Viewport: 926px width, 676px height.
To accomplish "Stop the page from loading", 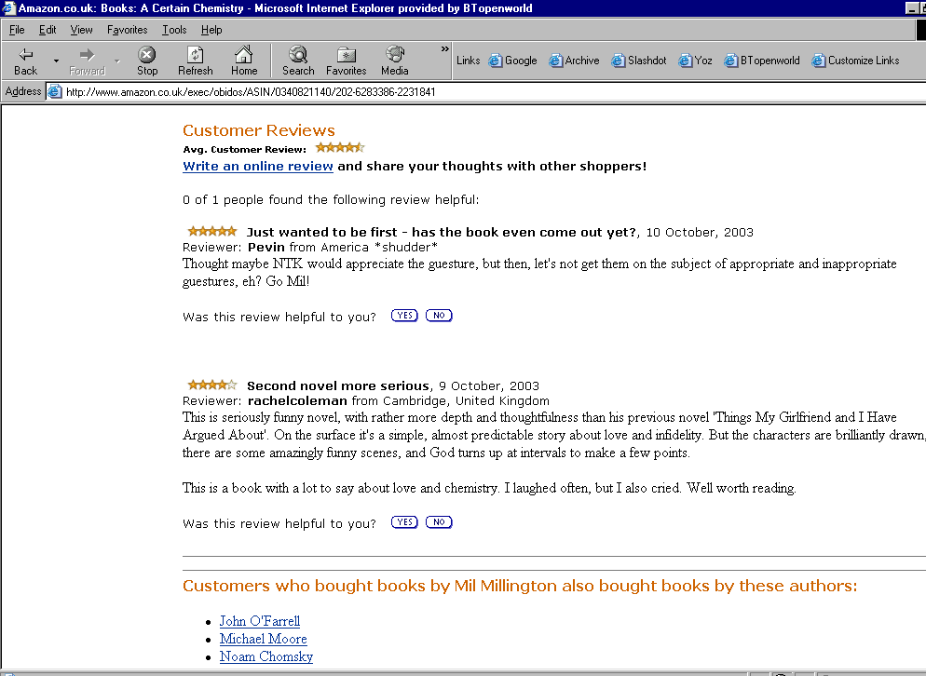I will 147,61.
